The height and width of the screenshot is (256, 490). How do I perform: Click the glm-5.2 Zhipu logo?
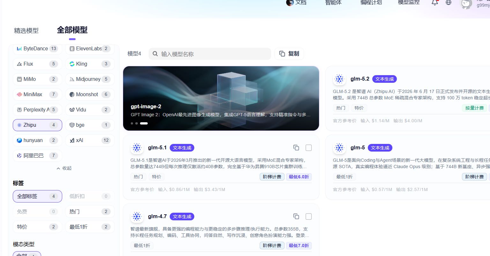tap(339, 79)
